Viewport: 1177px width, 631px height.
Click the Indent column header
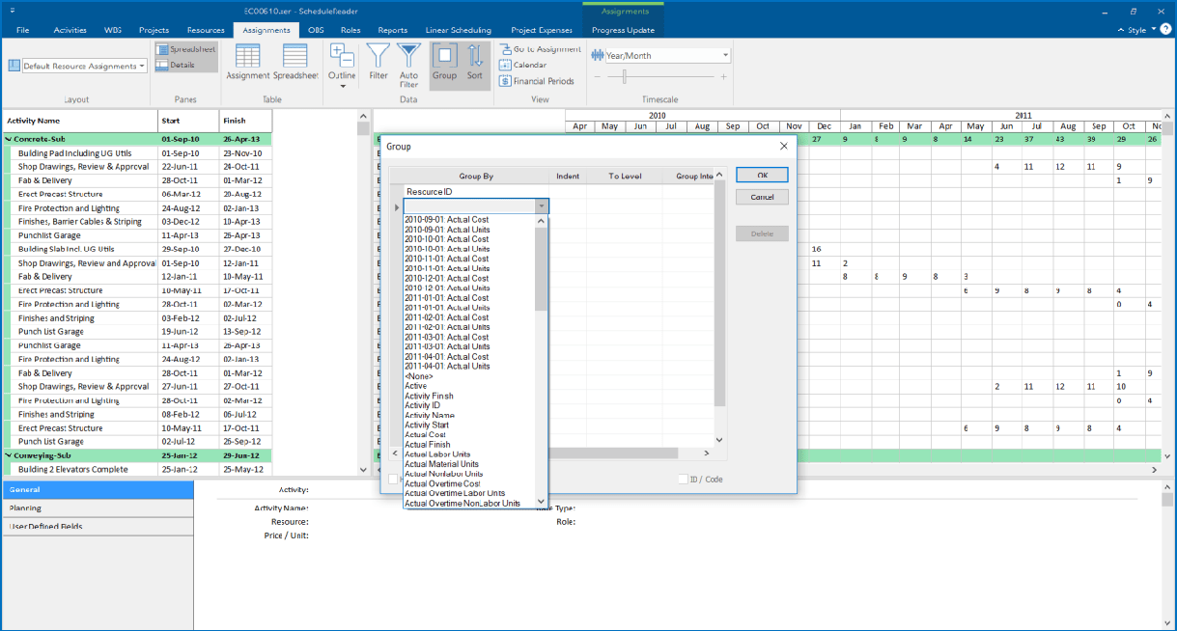click(x=568, y=177)
